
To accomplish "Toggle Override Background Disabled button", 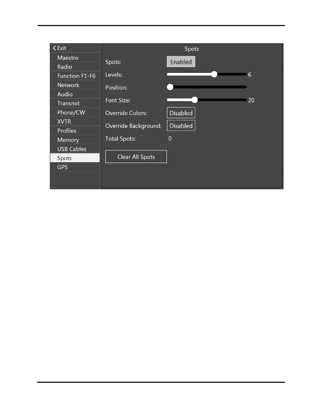I will tap(181, 126).
